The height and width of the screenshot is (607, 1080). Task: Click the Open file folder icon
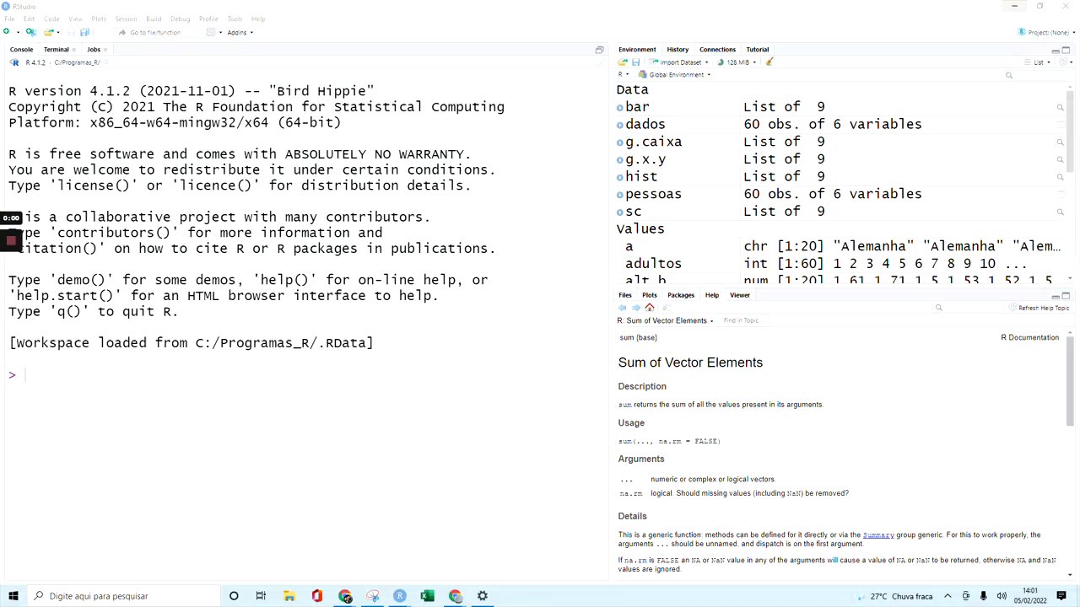[49, 32]
